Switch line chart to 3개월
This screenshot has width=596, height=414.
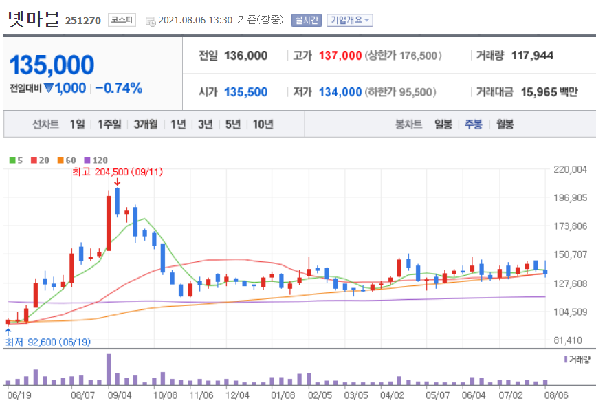[x=146, y=124]
